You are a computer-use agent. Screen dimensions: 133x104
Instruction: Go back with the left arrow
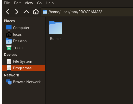[7, 12]
